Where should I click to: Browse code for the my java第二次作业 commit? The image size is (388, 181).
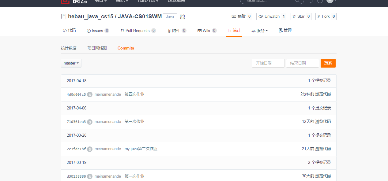[x=323, y=149]
